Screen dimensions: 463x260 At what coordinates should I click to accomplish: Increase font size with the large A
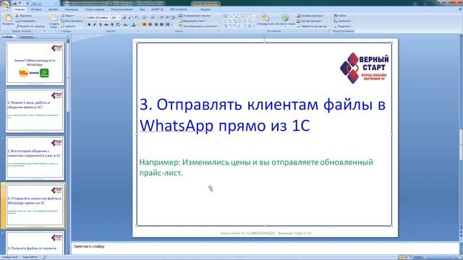coord(124,17)
